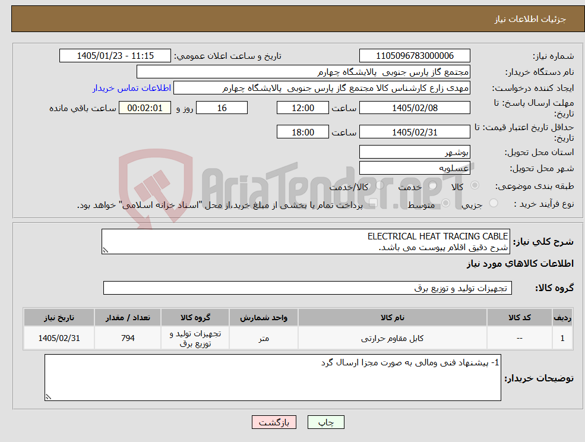Click the ELECTRICAL HEAT TRACING CABLE description box
The height and width of the screenshot is (442, 585).
(x=305, y=242)
